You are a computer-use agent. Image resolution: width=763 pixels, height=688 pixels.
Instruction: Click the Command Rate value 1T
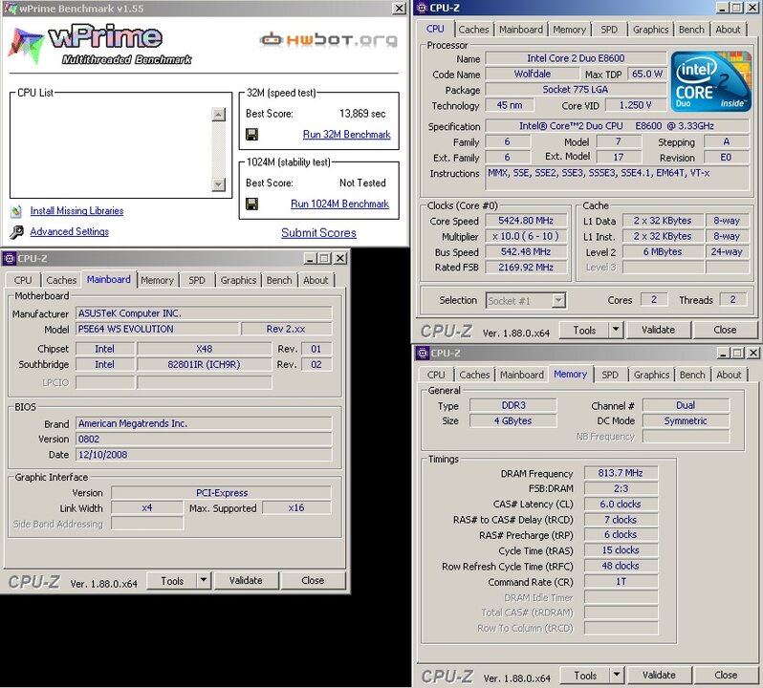point(621,582)
